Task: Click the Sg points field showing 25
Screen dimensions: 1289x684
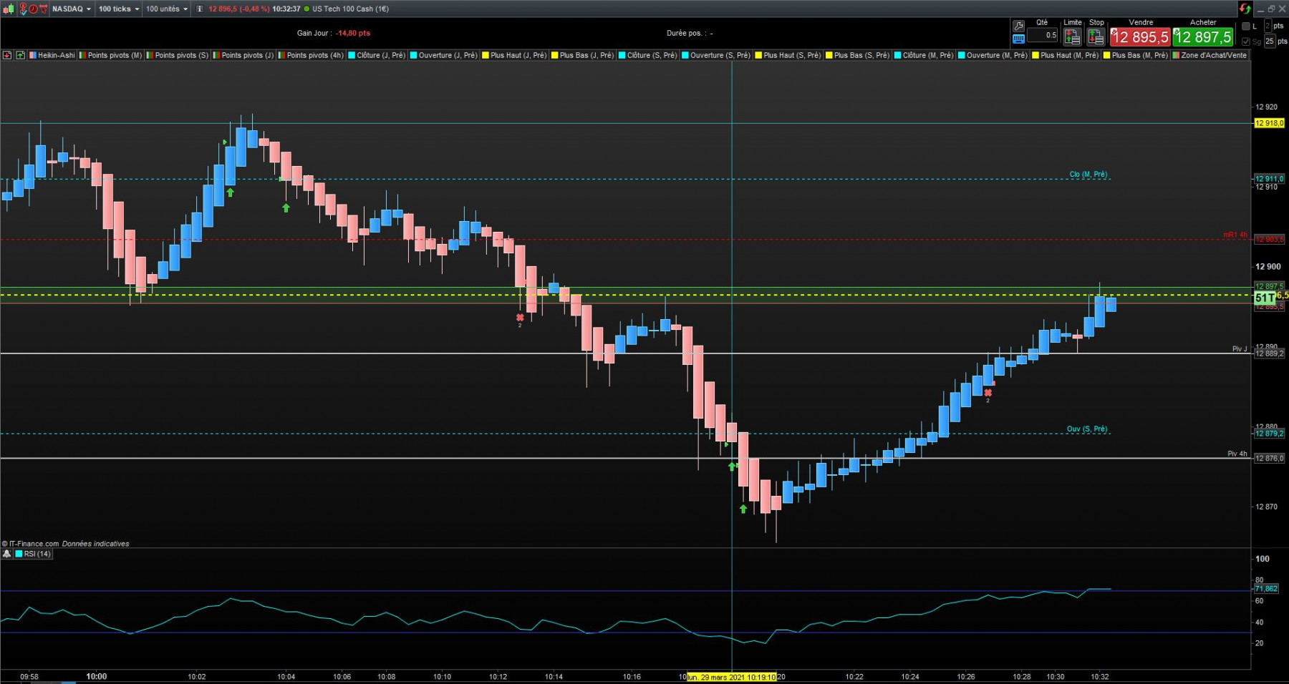Action: [1270, 41]
